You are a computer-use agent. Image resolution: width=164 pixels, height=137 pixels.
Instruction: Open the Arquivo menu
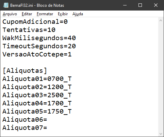pyautogui.click(x=10, y=14)
